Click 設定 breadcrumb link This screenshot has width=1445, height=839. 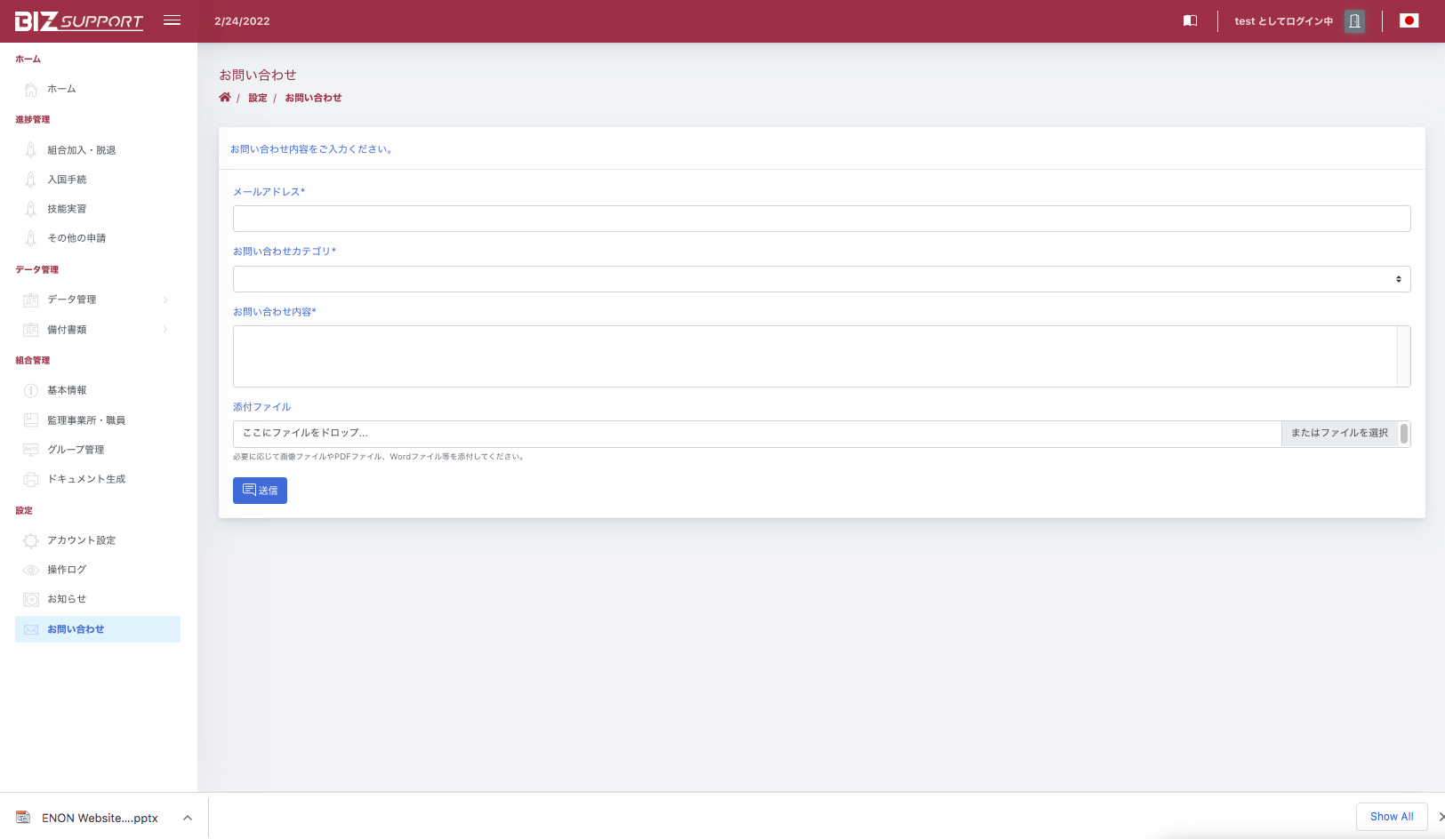[x=258, y=98]
